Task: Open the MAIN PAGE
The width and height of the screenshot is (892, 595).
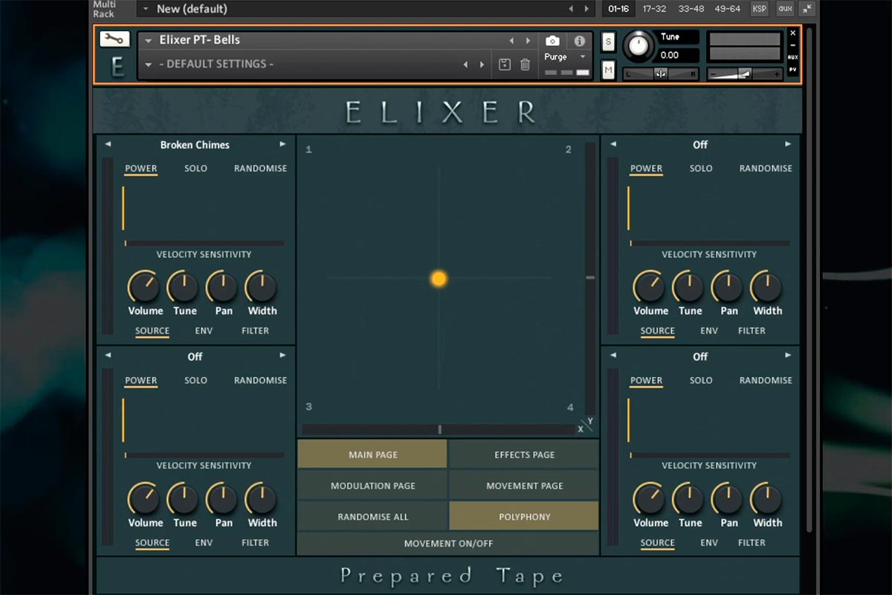Action: click(372, 454)
